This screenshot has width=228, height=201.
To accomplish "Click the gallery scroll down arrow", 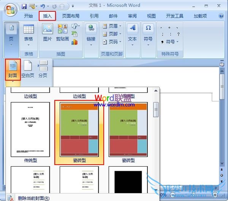I will 156,190.
